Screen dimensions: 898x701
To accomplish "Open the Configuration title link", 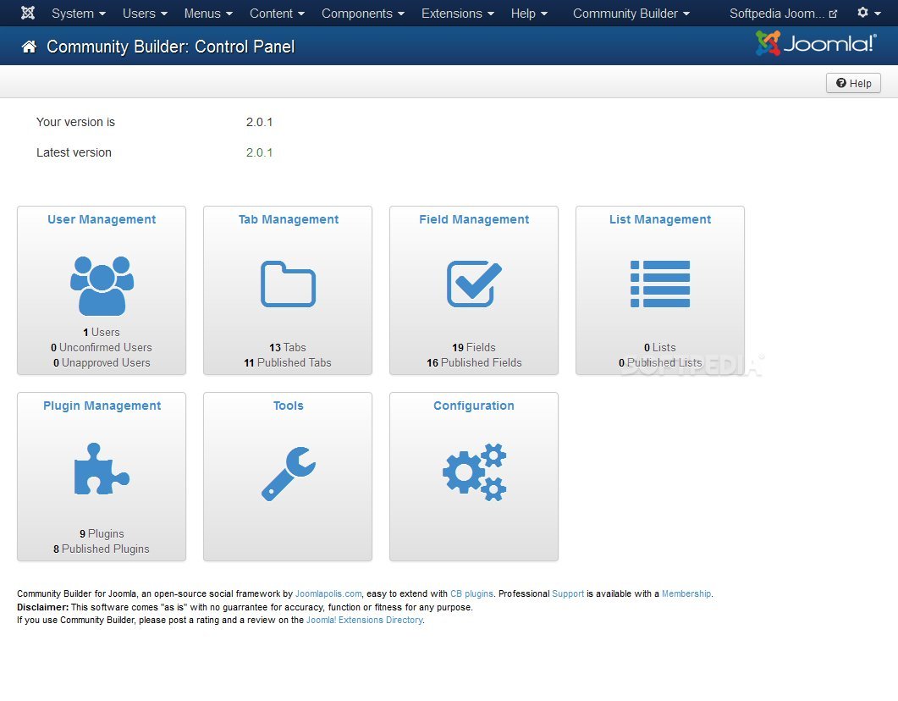I will [474, 406].
